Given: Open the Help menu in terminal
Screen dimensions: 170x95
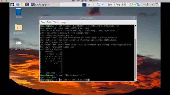Looking at the screenshot, I should pos(63,22).
